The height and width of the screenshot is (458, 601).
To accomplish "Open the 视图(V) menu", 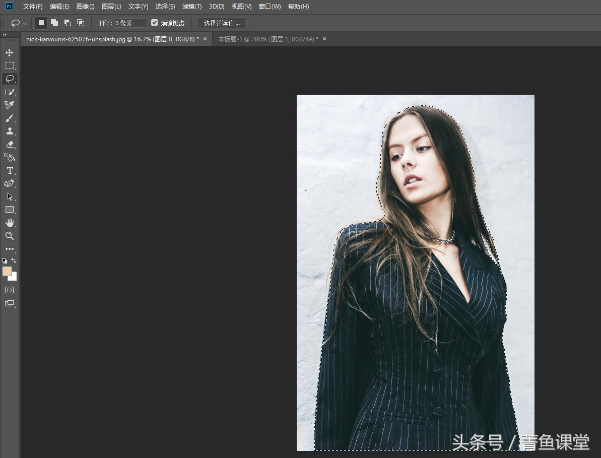I will click(241, 7).
